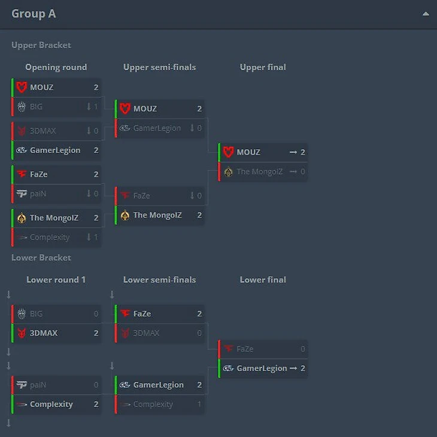Viewport: 437px width, 437px height.
Task: Click the Lower Bracket label
Action: click(41, 258)
